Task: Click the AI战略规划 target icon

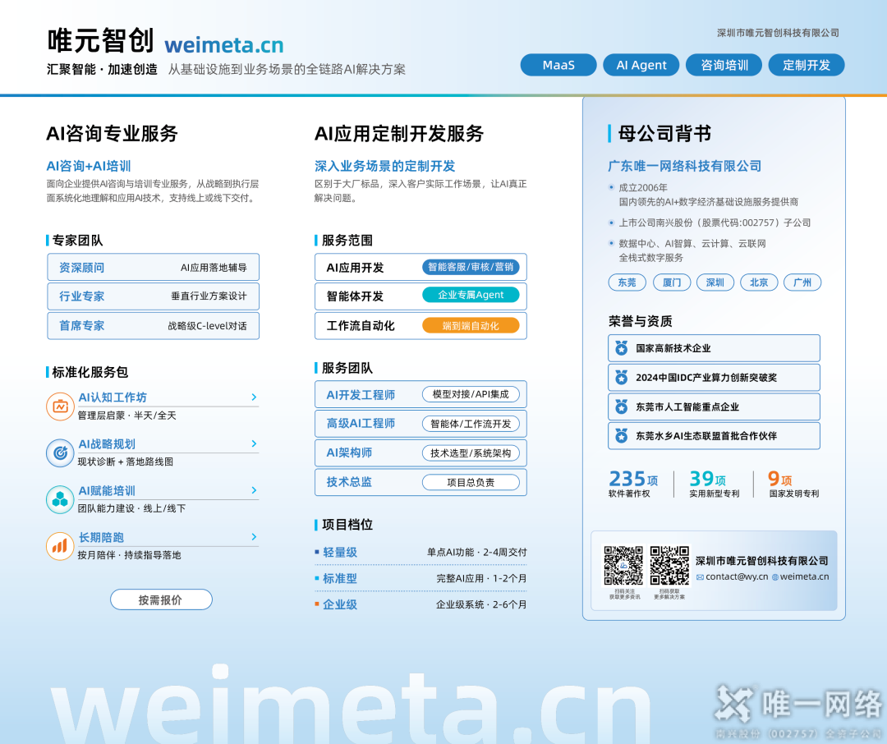Action: (60, 452)
